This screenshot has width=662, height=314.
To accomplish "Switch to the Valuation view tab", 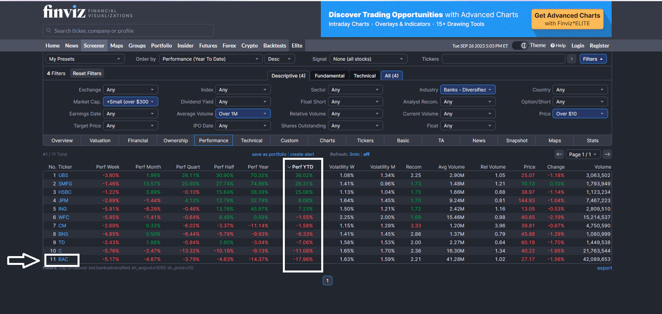I will pyautogui.click(x=100, y=140).
